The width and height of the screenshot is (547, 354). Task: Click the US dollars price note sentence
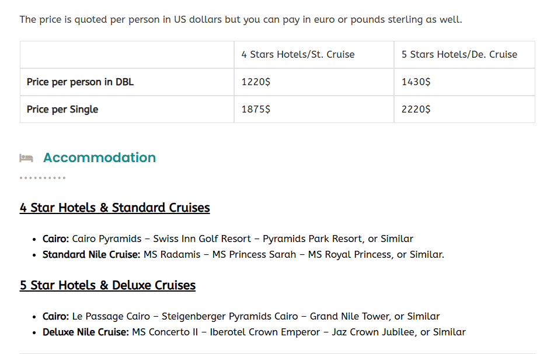click(x=241, y=20)
